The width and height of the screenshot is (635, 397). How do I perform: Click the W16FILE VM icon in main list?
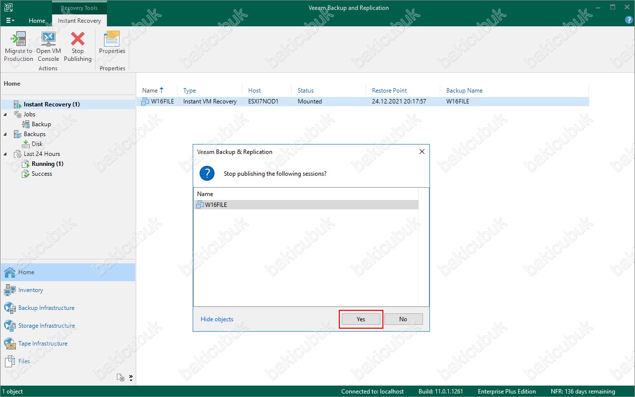[x=145, y=101]
